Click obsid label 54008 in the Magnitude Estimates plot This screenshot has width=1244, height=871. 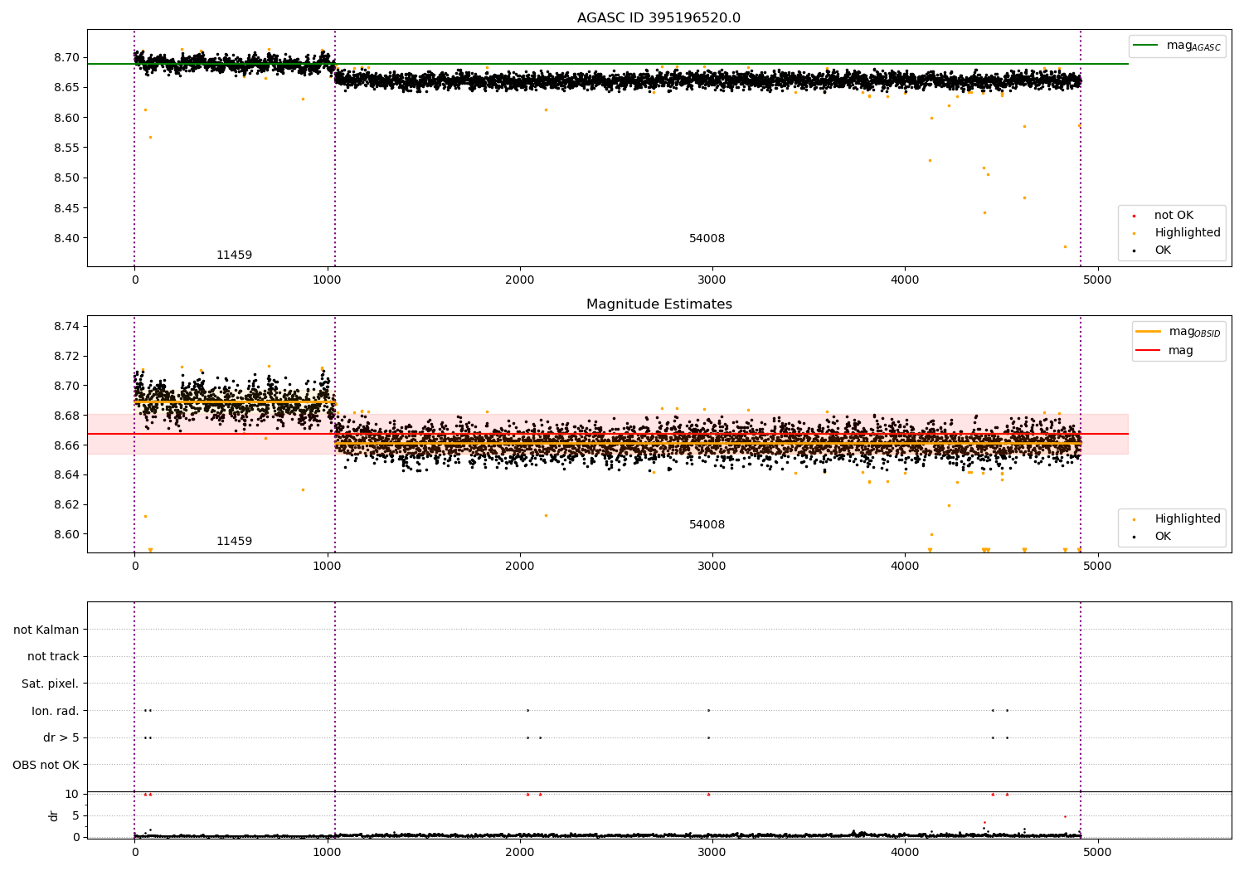pos(707,525)
